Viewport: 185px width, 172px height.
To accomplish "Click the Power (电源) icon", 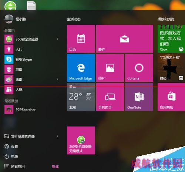I will click(x=7, y=156).
